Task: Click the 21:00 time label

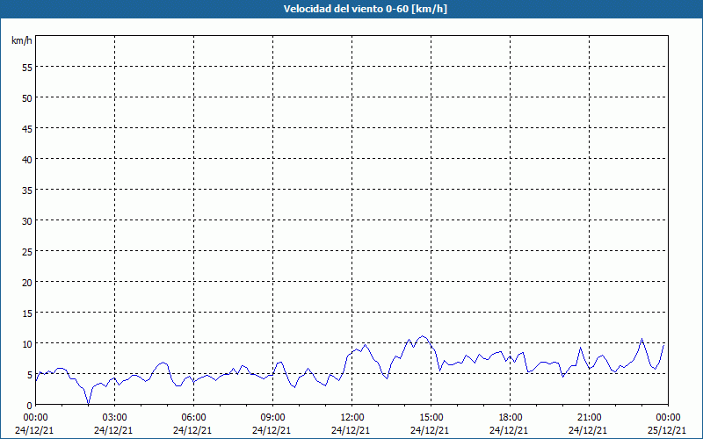Action: (x=589, y=418)
